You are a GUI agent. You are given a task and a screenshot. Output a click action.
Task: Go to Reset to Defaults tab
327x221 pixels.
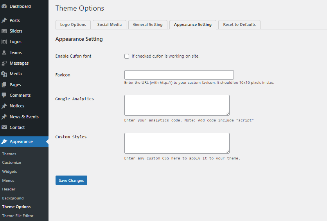[239, 25]
